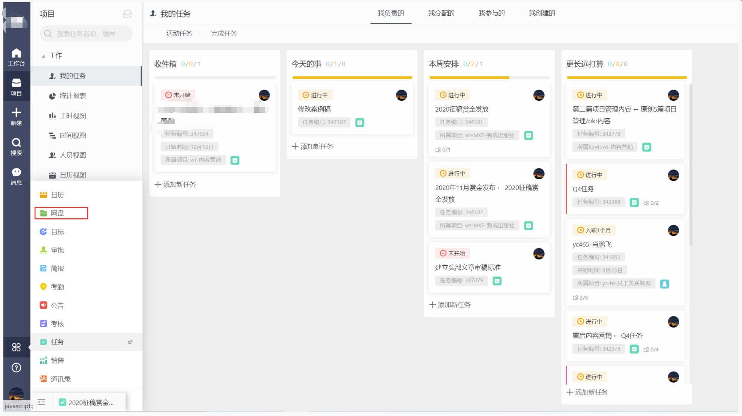This screenshot has height=416, width=742.
Task: Check off the 建立头部文章审稿标准 task
Action: point(497,281)
